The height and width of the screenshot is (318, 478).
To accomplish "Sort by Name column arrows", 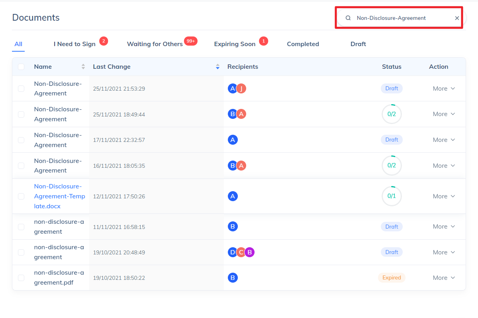I will point(83,67).
